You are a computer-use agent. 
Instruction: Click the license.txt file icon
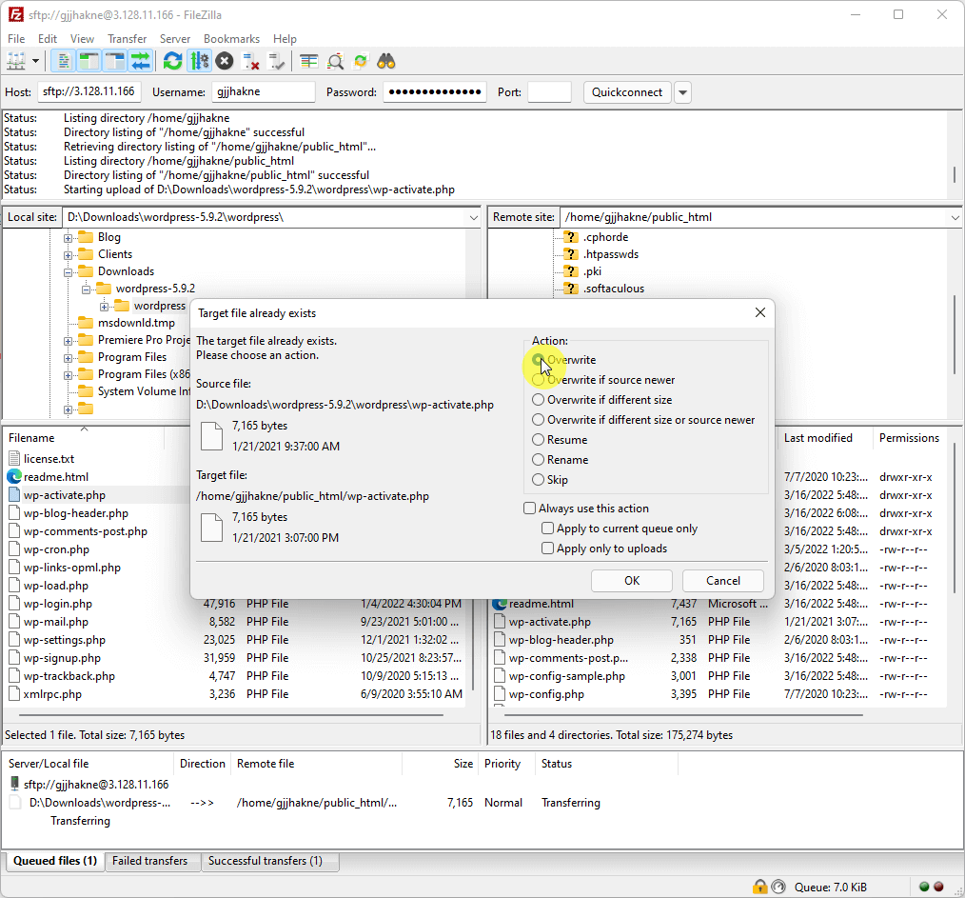coord(14,459)
